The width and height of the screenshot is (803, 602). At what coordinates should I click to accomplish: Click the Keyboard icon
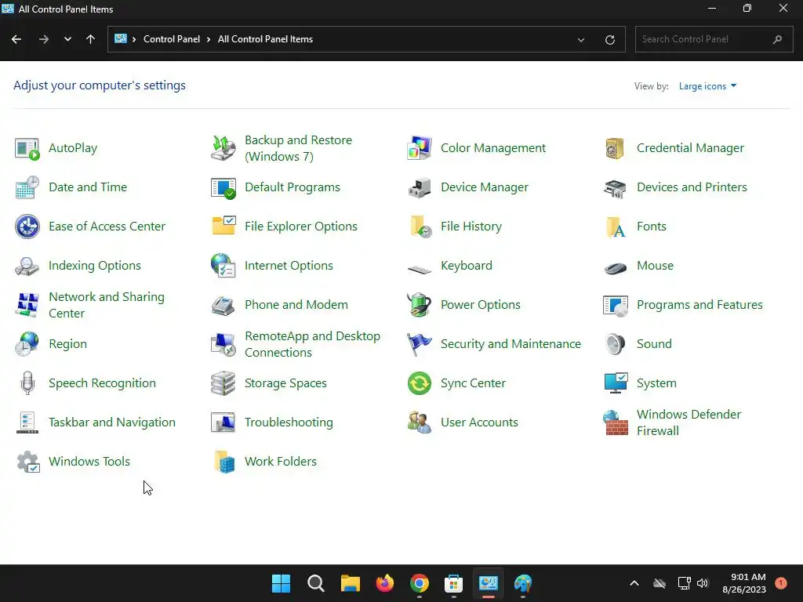420,269
